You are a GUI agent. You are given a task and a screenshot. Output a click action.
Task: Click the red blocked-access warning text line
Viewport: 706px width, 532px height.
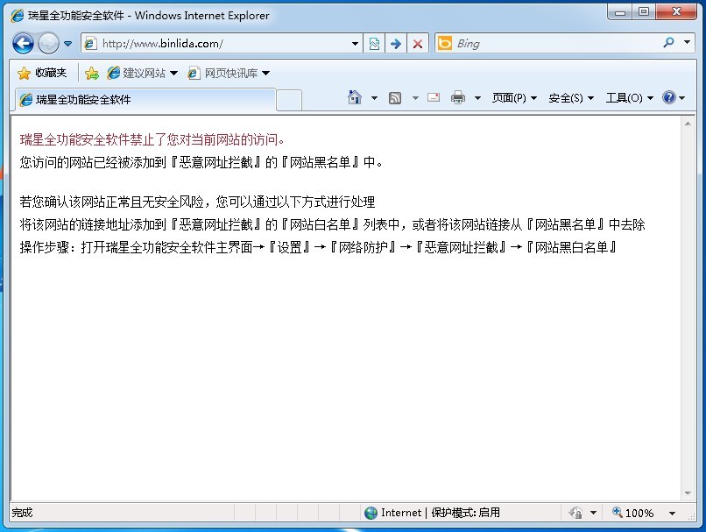[152, 139]
